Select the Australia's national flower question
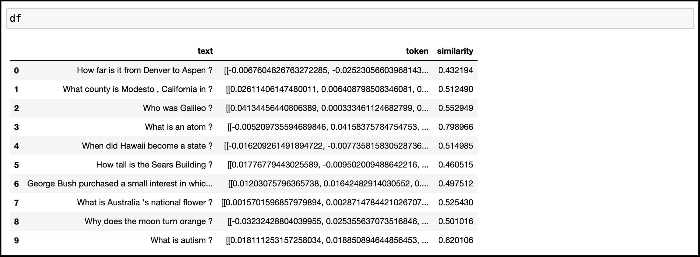Viewport: 700px width, 257px height. tap(145, 203)
